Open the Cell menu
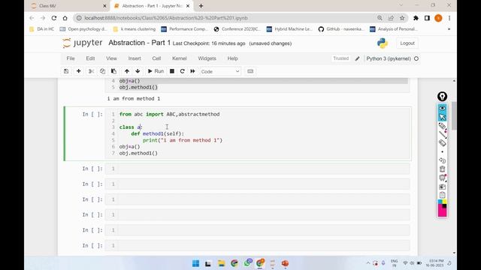Screen dimensions: 481x270 pos(156,58)
